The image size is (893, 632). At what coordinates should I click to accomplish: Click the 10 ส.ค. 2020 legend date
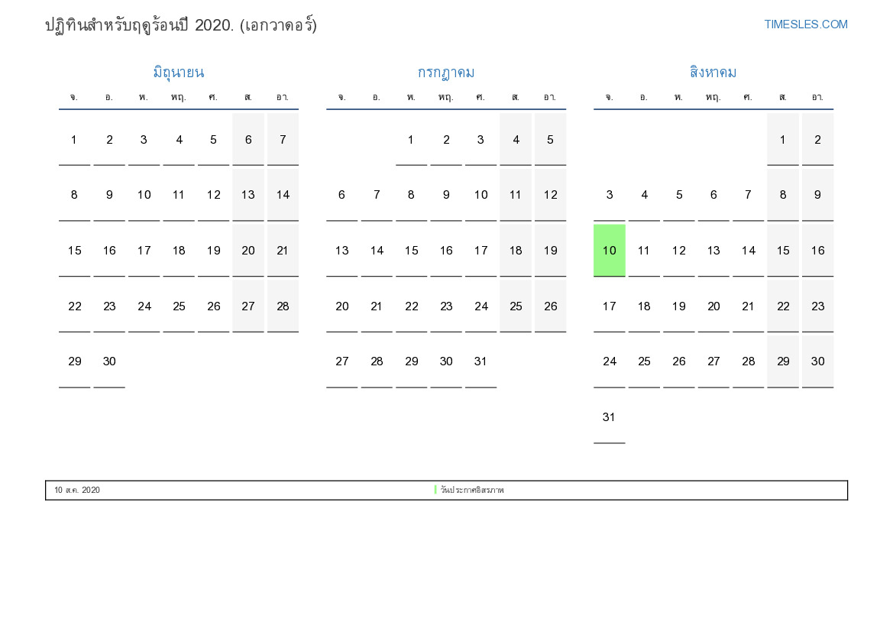click(x=77, y=490)
